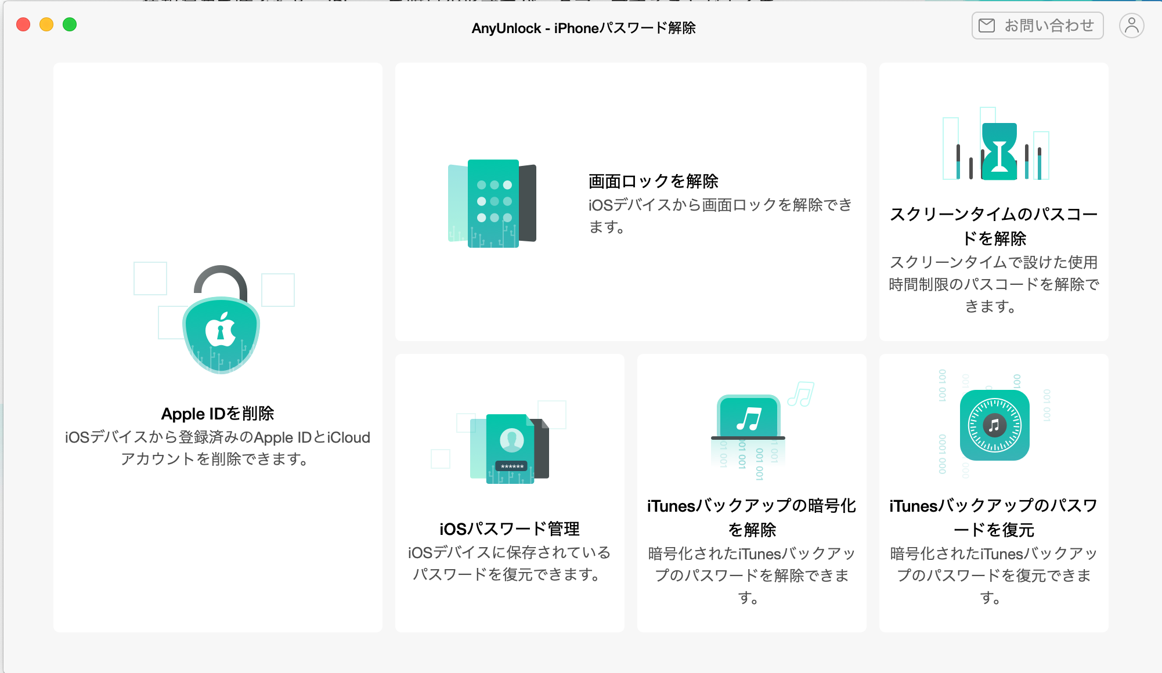The height and width of the screenshot is (673, 1162).
Task: Click the Apple ID padlock shield icon
Action: [x=221, y=319]
